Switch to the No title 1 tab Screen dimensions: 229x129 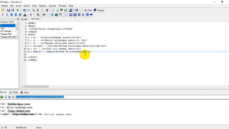point(25,19)
